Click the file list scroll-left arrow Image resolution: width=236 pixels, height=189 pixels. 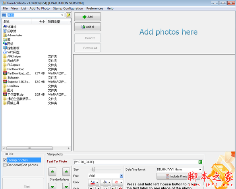[x=4, y=148]
